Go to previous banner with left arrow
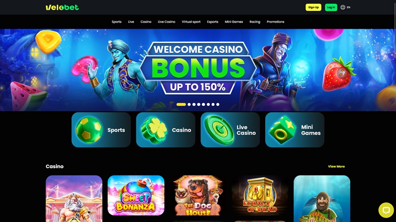396x222 pixels. point(52,73)
